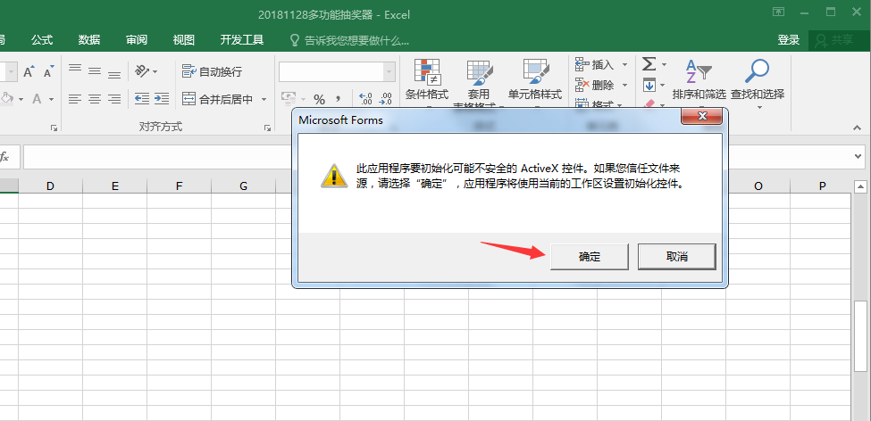Open the View (视图) tab

click(183, 40)
